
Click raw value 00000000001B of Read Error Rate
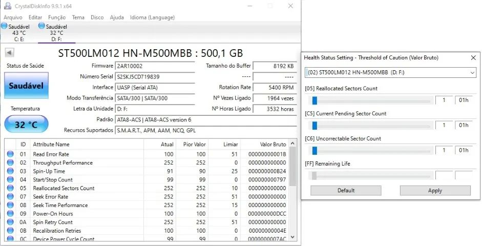point(267,154)
